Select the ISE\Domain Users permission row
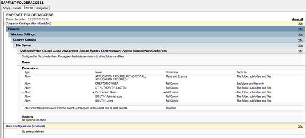306x138 pixels. click(x=163, y=92)
